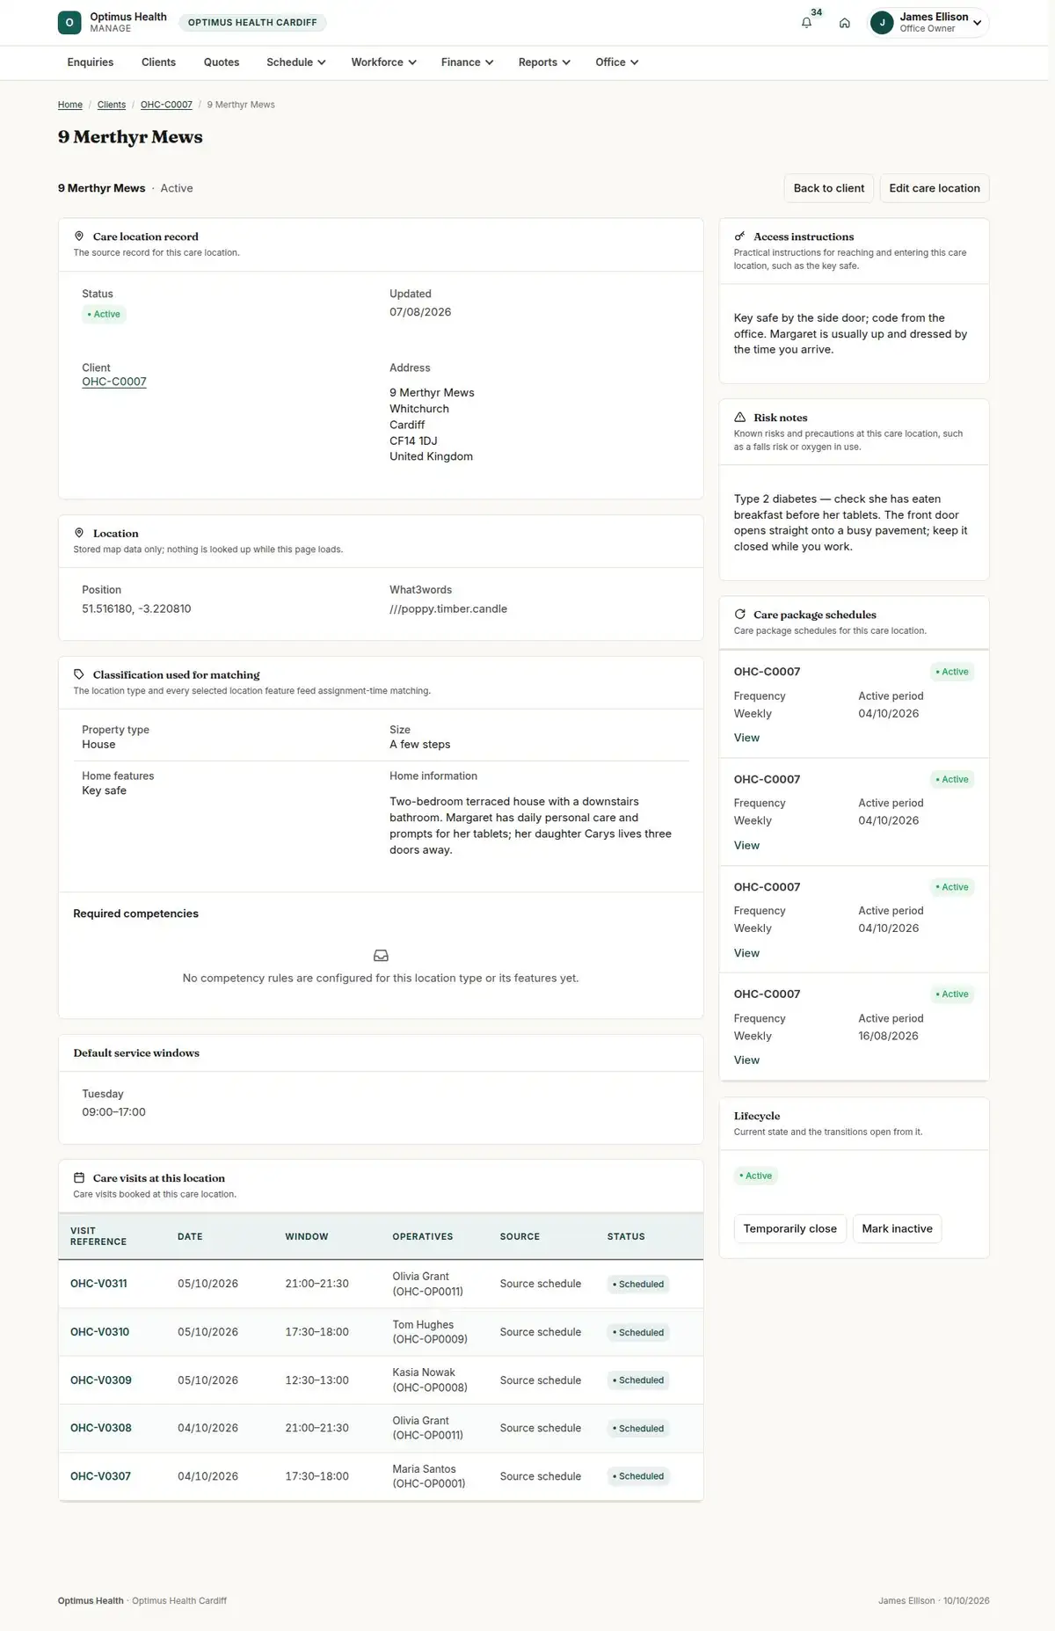
Task: Click the Care location record pin icon
Action: [x=79, y=237]
